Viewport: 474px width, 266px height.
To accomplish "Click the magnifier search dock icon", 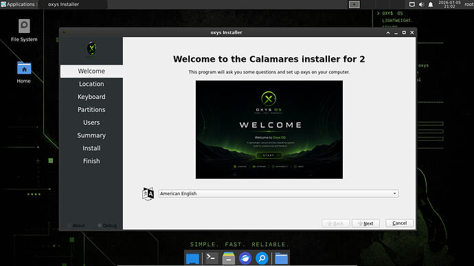I will [x=262, y=258].
